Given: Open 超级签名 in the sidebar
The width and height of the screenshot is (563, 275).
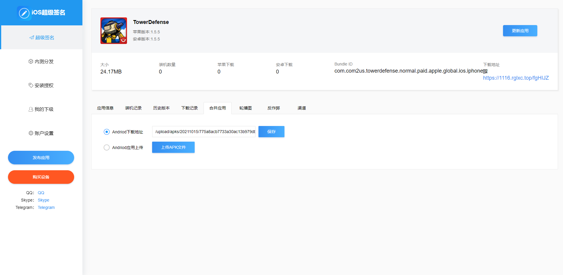Looking at the screenshot, I should tap(42, 37).
